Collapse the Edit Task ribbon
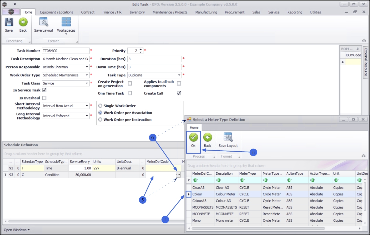This screenshot has width=370, height=235. click(x=364, y=41)
